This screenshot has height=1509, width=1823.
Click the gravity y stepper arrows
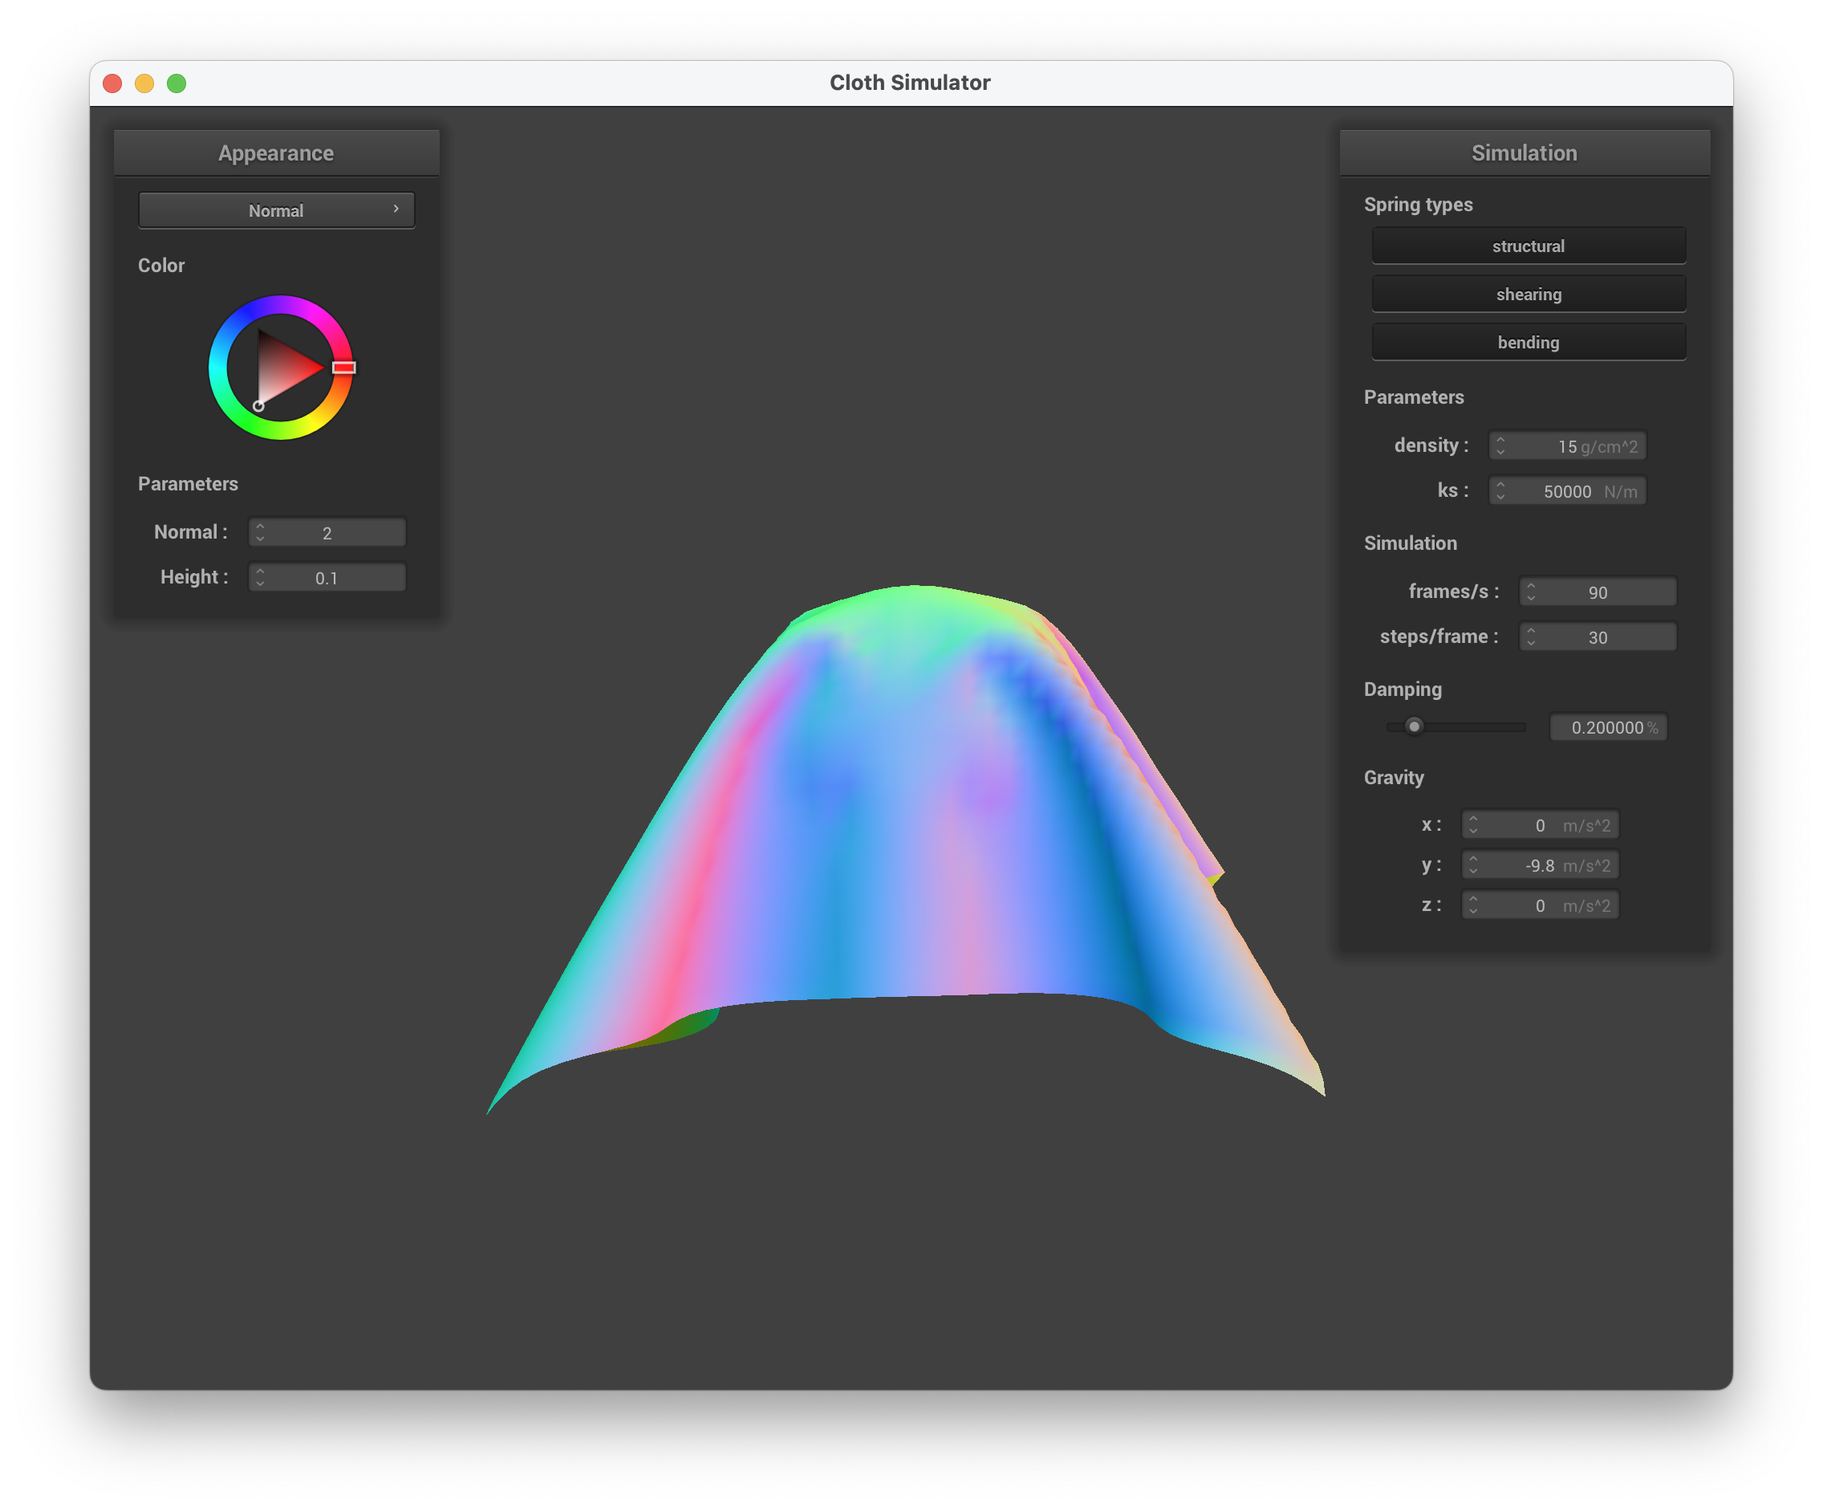[x=1472, y=864]
